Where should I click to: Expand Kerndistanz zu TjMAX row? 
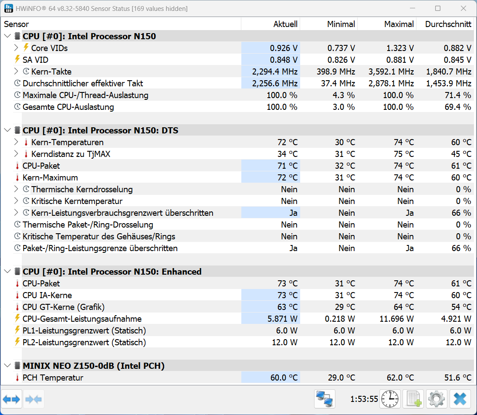tap(17, 154)
